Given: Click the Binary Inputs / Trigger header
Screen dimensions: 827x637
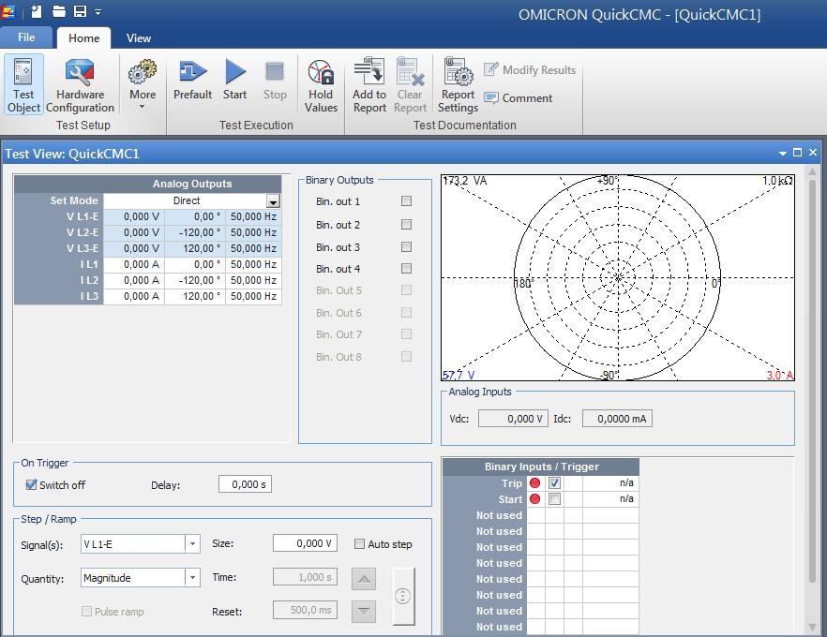Looking at the screenshot, I should 541,467.
